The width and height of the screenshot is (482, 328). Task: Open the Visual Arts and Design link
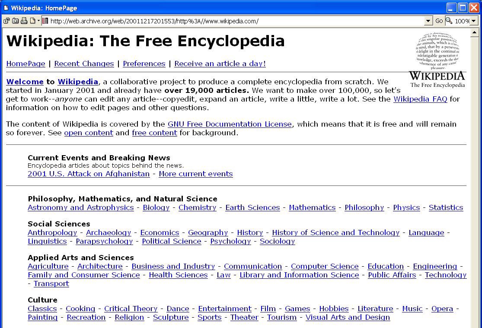[x=348, y=318]
